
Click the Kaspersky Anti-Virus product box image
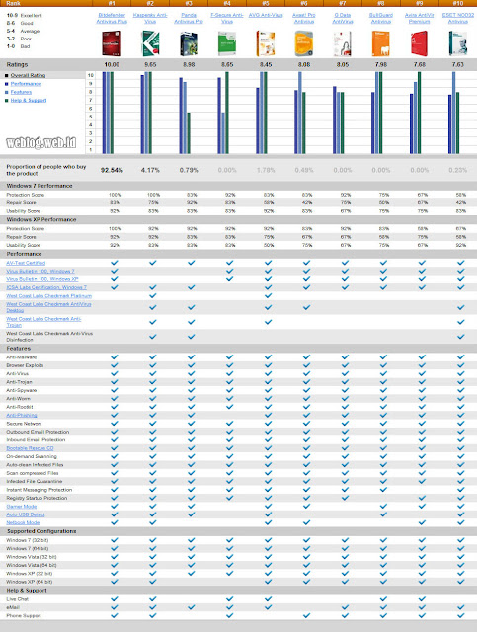pos(150,43)
